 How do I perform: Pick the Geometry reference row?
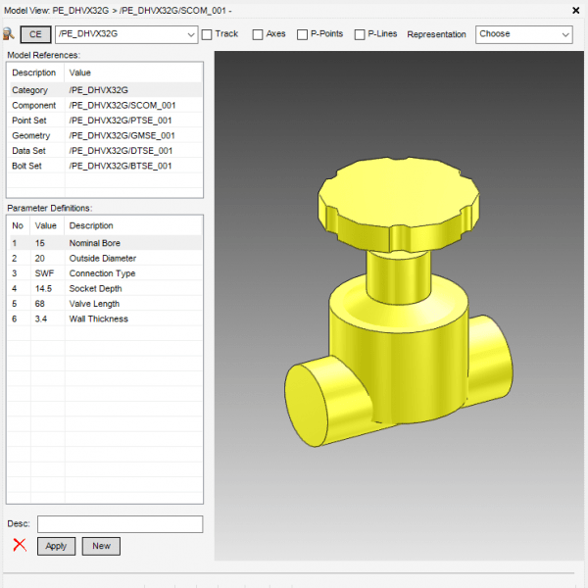pyautogui.click(x=104, y=135)
